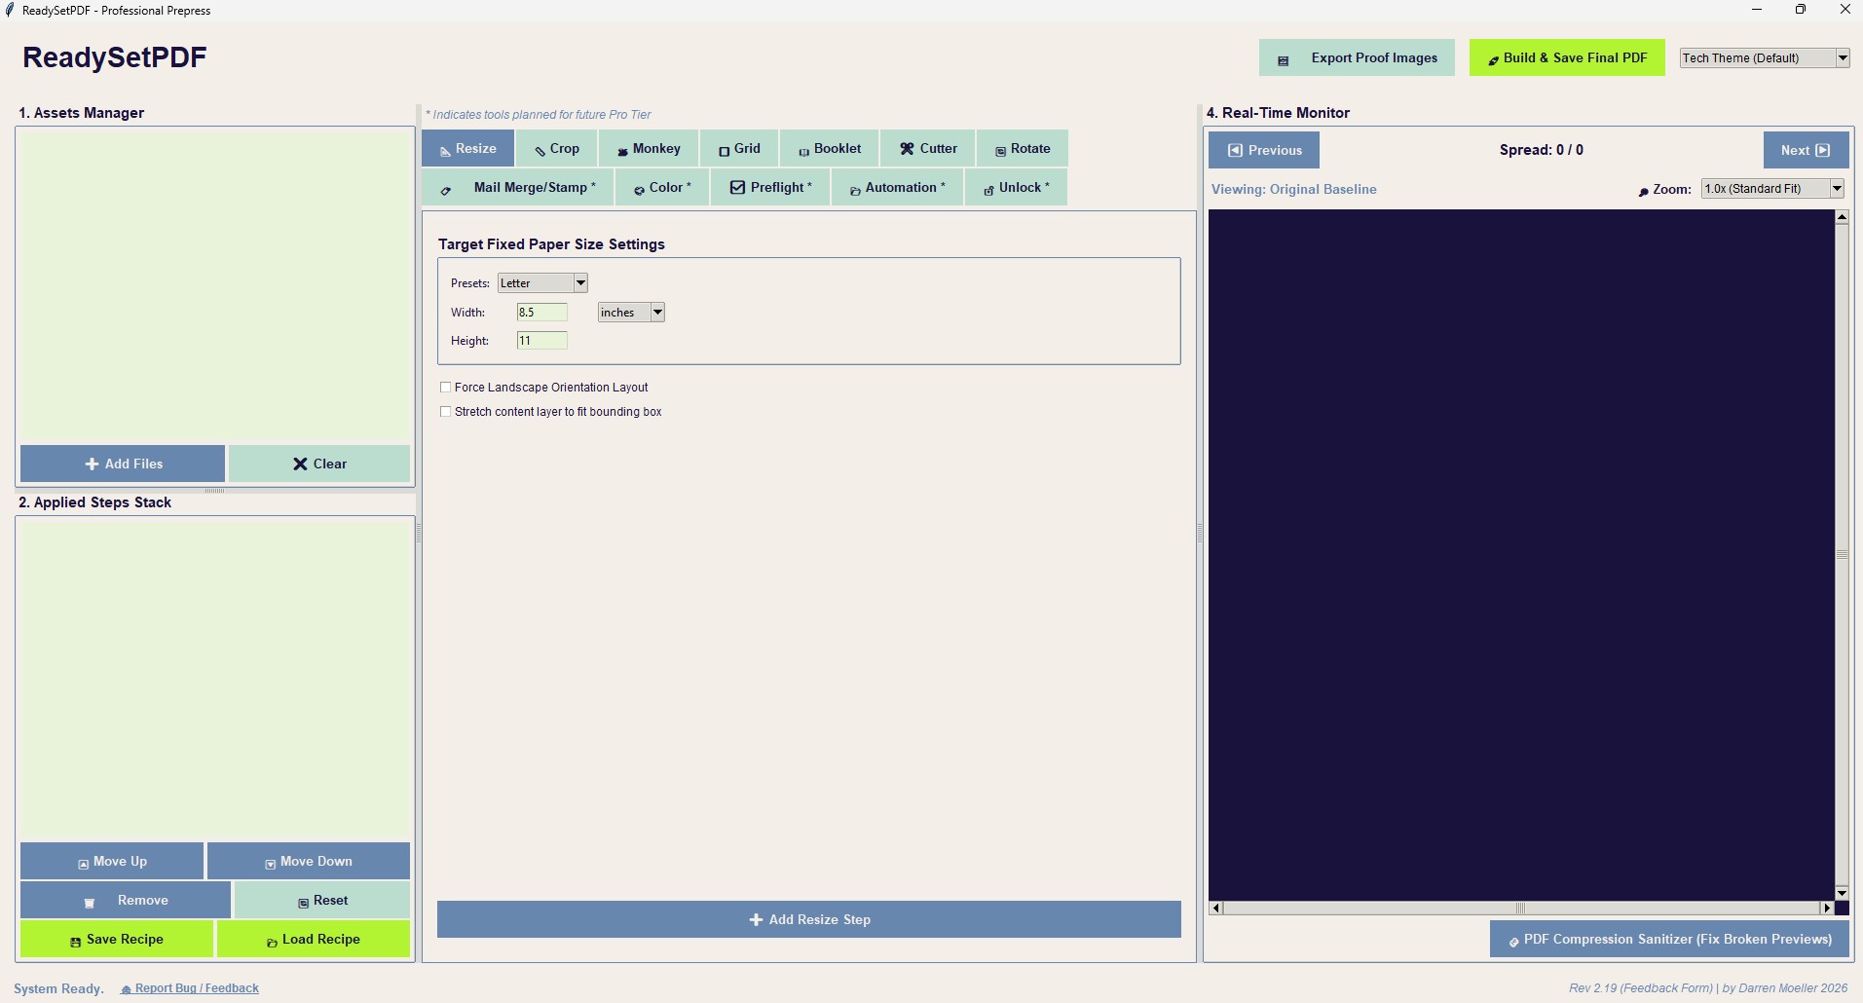Open the Booklet tool tab
The height and width of the screenshot is (1003, 1863).
[x=830, y=149]
